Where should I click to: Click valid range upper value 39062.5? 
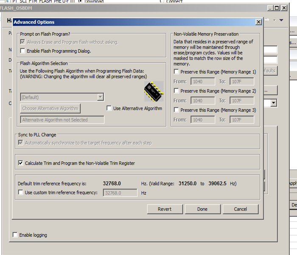coord(217,184)
